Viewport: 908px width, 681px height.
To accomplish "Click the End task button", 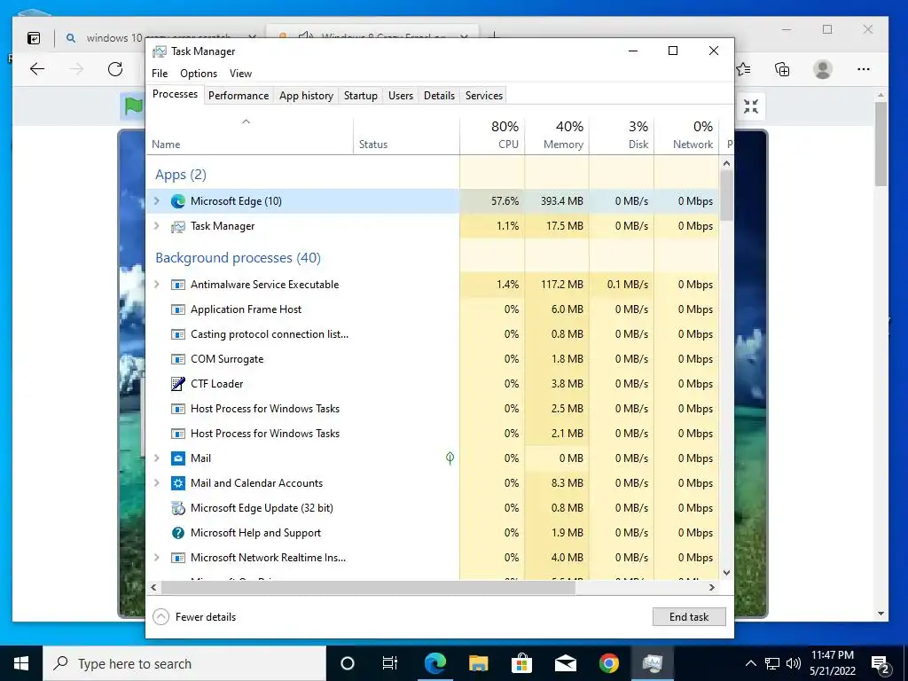I will click(x=689, y=617).
